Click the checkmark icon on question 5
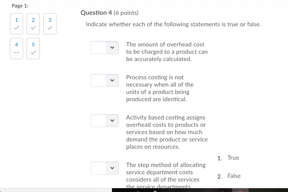This screenshot has height=192, width=288. 33,52
